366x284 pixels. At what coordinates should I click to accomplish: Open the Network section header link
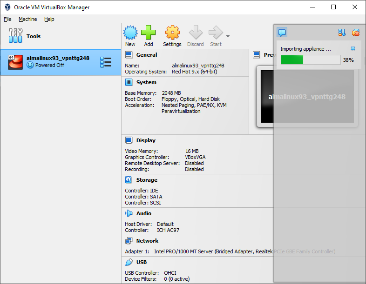pos(147,241)
